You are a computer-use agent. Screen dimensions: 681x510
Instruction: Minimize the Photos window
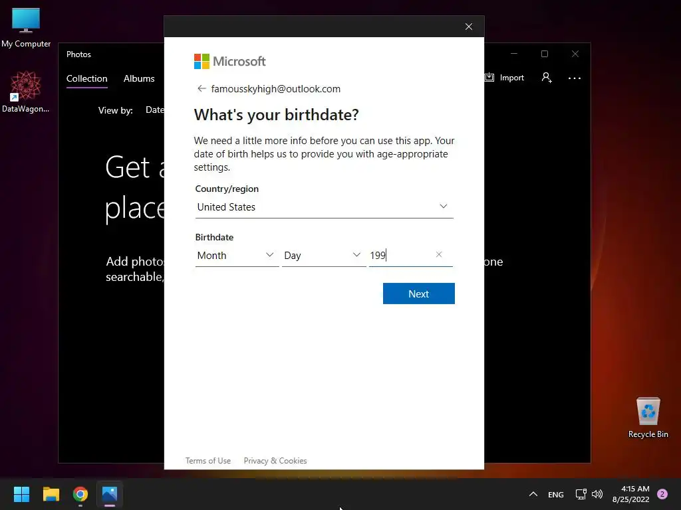(x=514, y=54)
